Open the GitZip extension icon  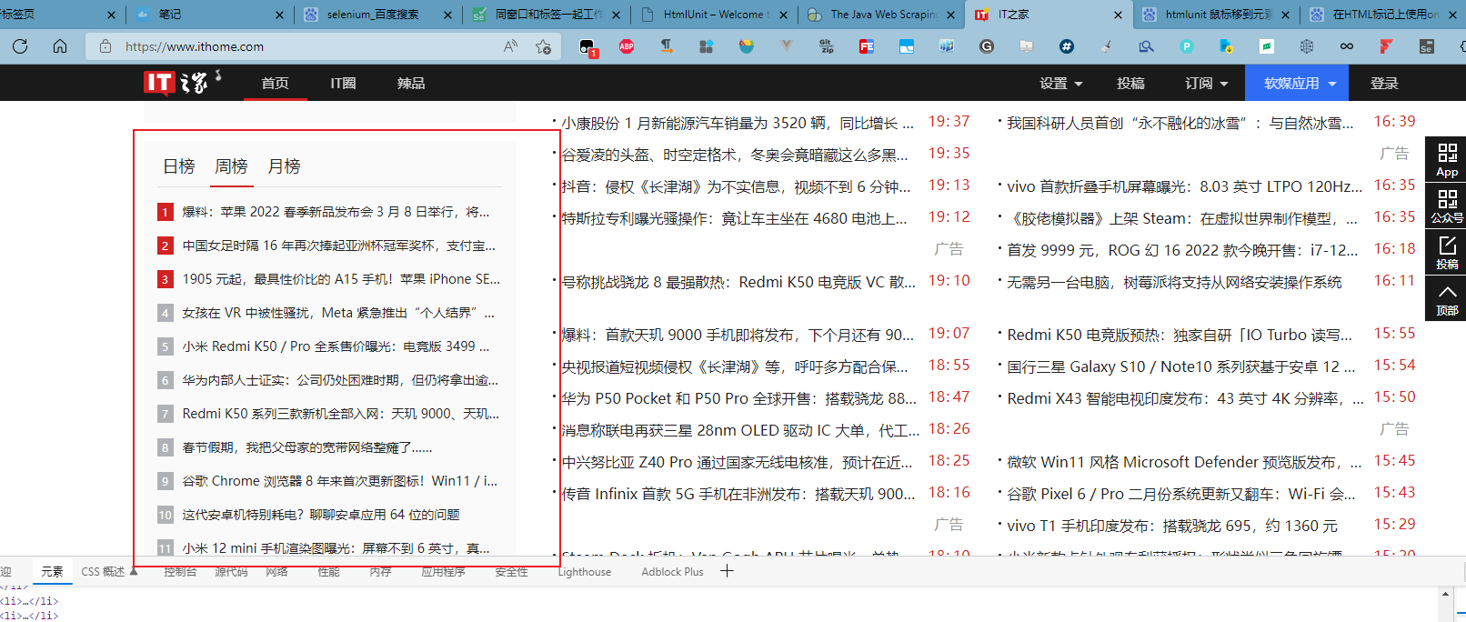click(827, 46)
